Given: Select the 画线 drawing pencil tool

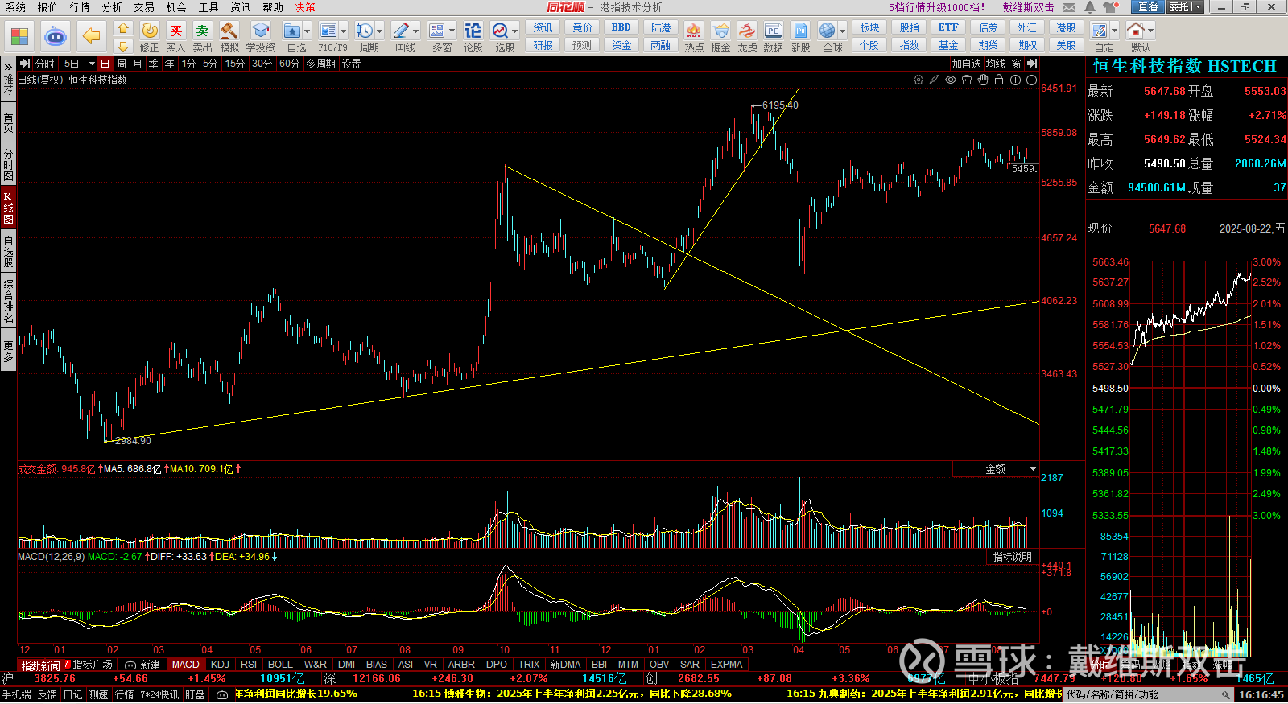Looking at the screenshot, I should tap(401, 31).
